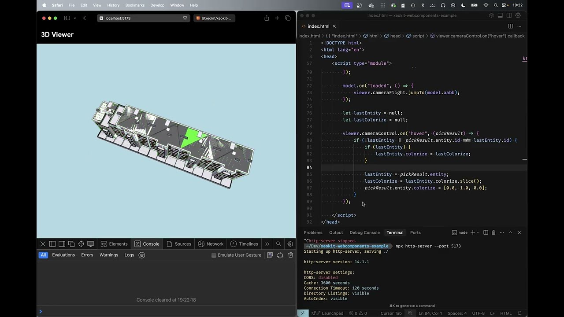The height and width of the screenshot is (317, 564).
Task: Open Ports panel tab
Action: (415, 232)
